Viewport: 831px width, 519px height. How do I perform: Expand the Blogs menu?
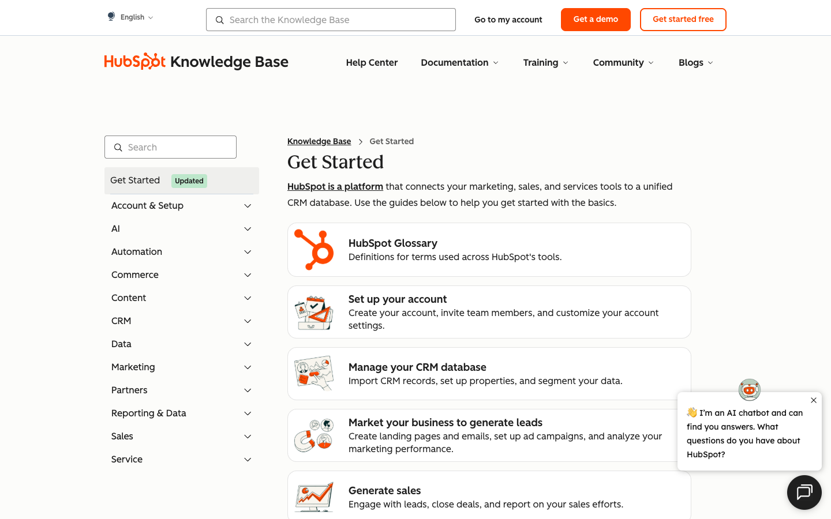[x=696, y=63]
